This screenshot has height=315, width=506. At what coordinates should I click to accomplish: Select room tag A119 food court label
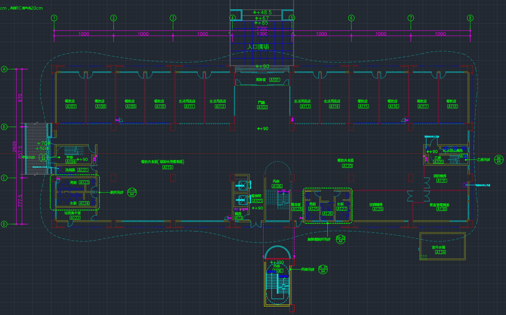click(168, 167)
